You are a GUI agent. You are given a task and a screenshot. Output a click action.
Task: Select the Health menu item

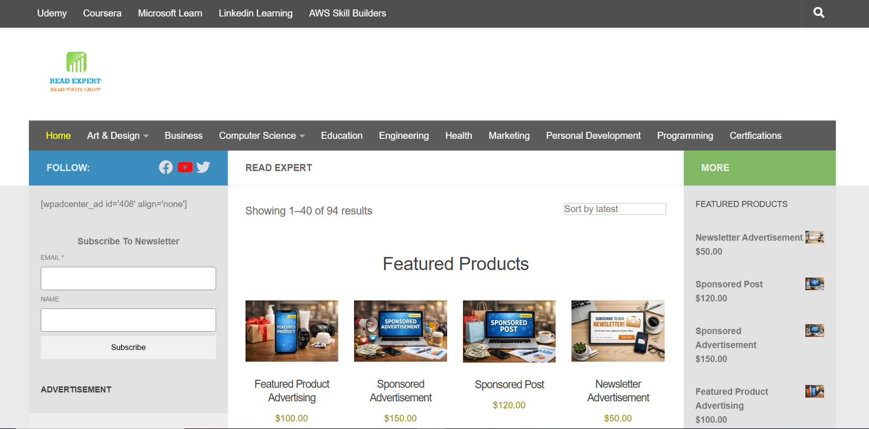(x=458, y=136)
